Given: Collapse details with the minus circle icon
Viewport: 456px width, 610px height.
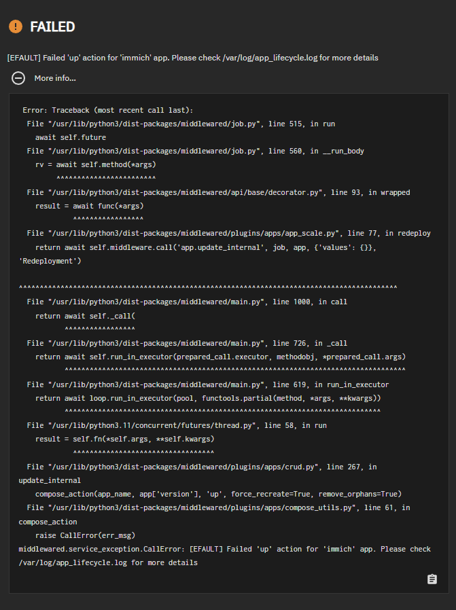Looking at the screenshot, I should click(18, 78).
